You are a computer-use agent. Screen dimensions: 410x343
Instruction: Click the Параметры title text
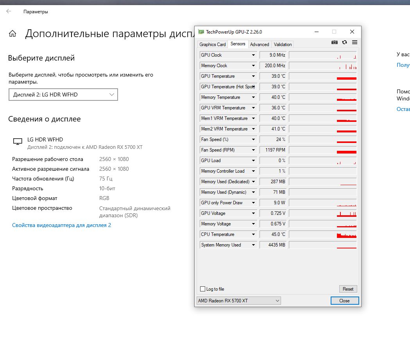coord(36,12)
